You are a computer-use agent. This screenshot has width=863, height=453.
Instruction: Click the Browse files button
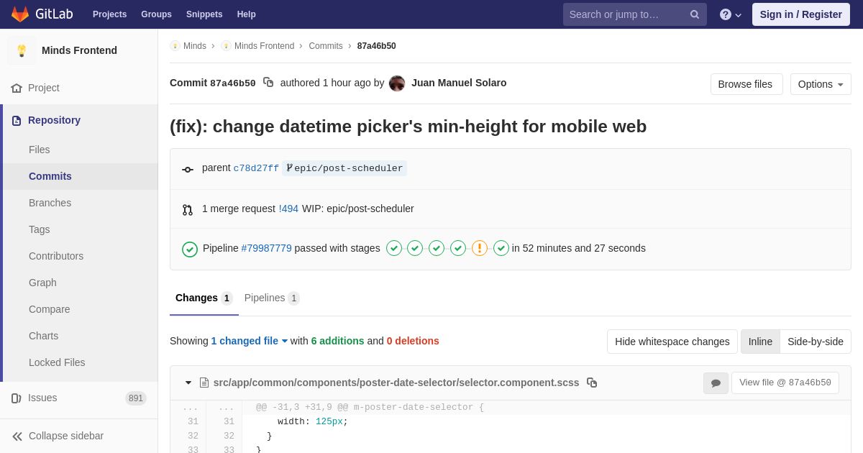(746, 84)
